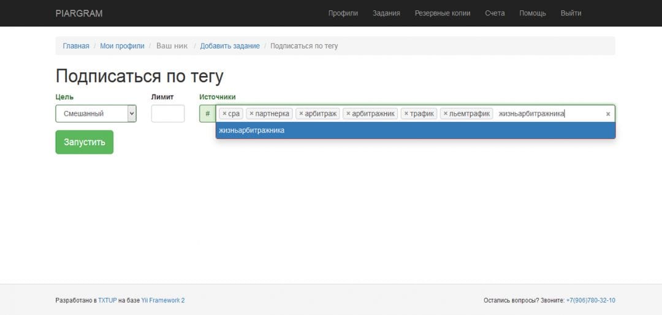Open the 'Счета' navigation item
The width and height of the screenshot is (662, 315).
click(495, 13)
